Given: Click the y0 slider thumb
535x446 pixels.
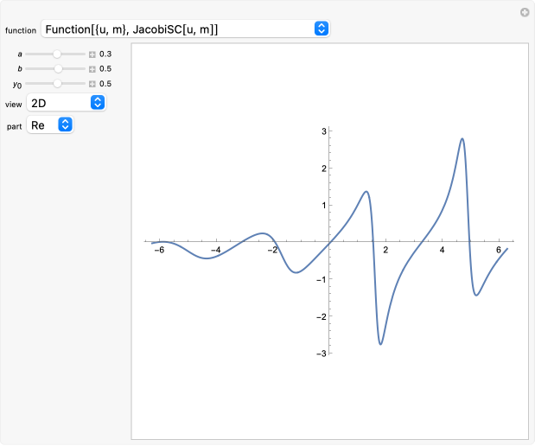Looking at the screenshot, I should point(57,83).
